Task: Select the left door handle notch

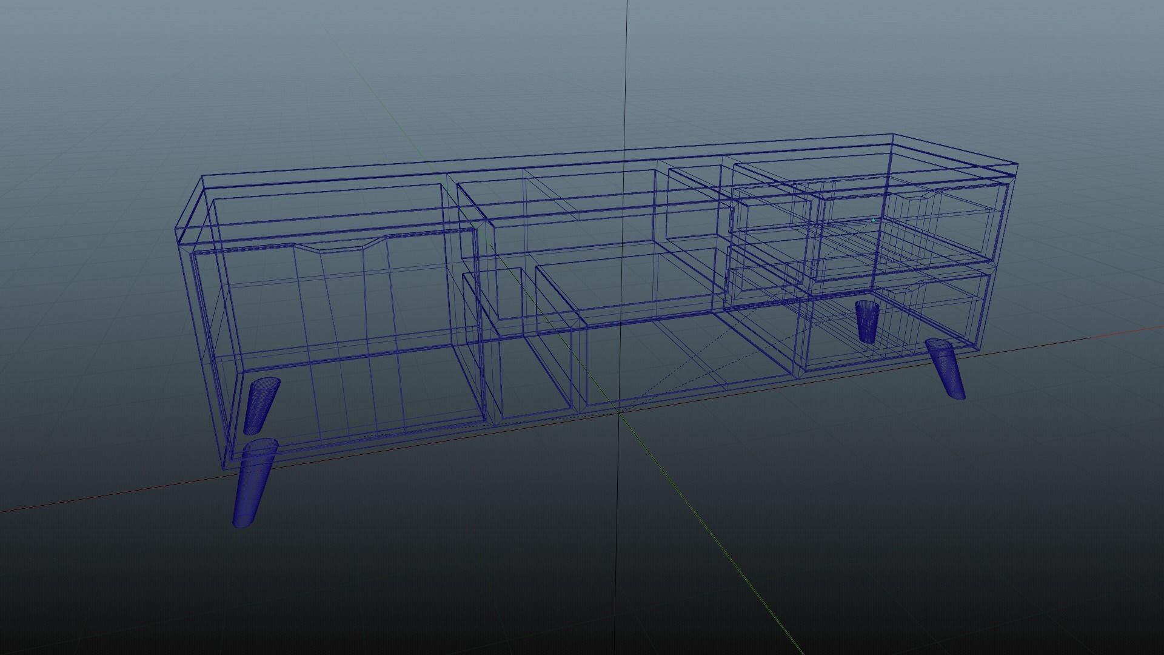Action: point(341,245)
